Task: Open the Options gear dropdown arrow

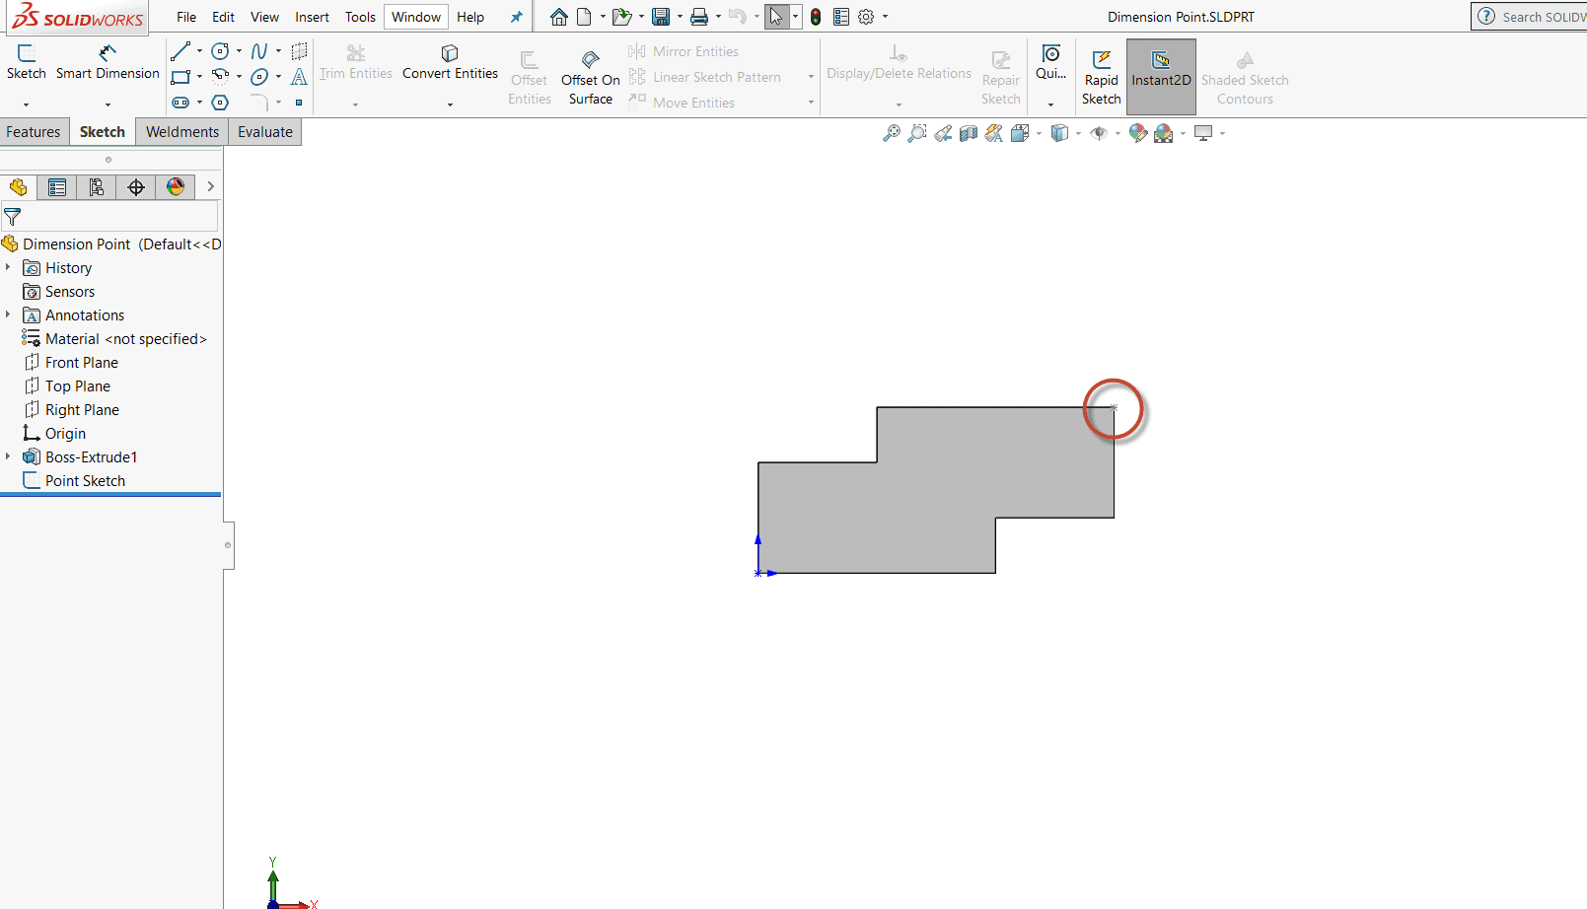Action: tap(885, 17)
